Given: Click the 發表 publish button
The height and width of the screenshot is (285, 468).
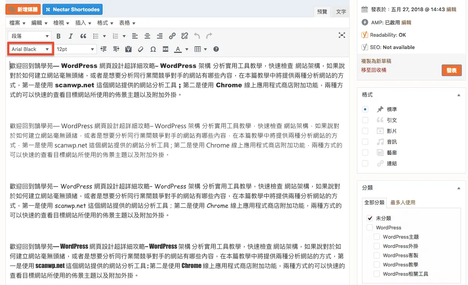Looking at the screenshot, I should pos(451,70).
